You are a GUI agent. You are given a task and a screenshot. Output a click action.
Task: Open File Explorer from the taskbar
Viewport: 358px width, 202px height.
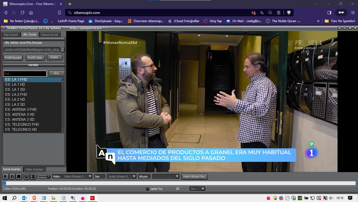[x=53, y=198]
